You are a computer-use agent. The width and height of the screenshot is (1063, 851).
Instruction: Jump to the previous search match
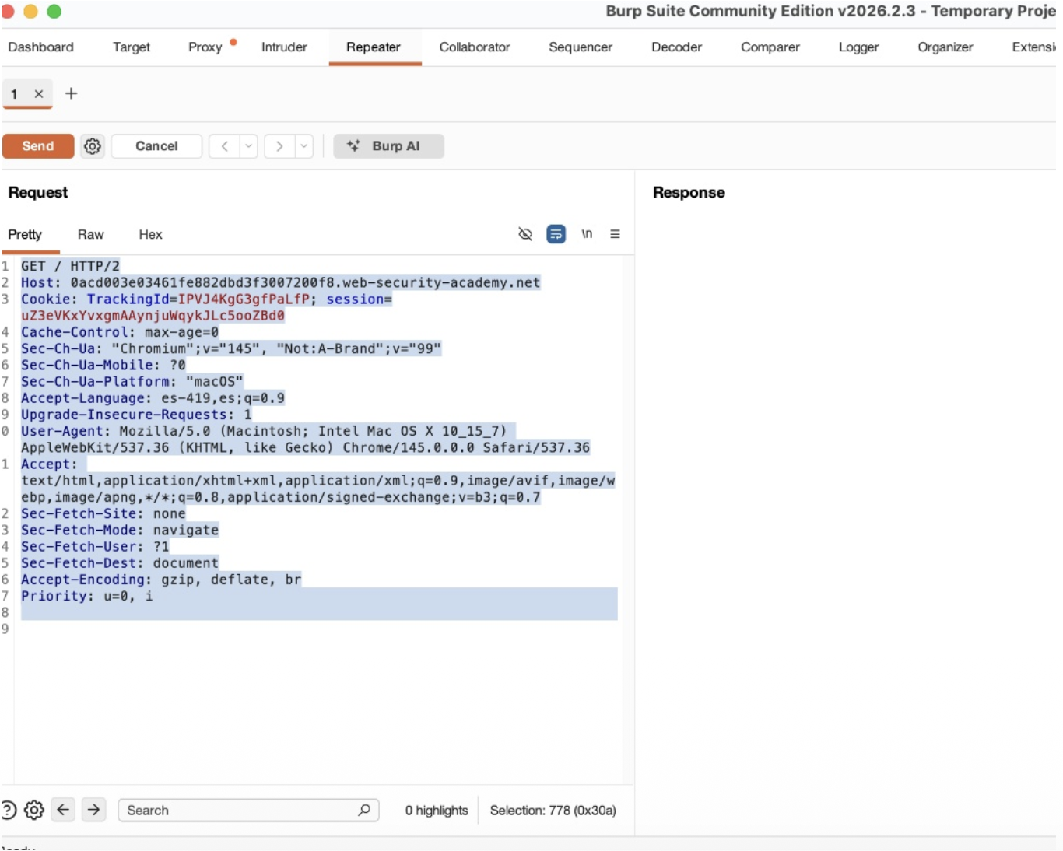click(x=64, y=810)
